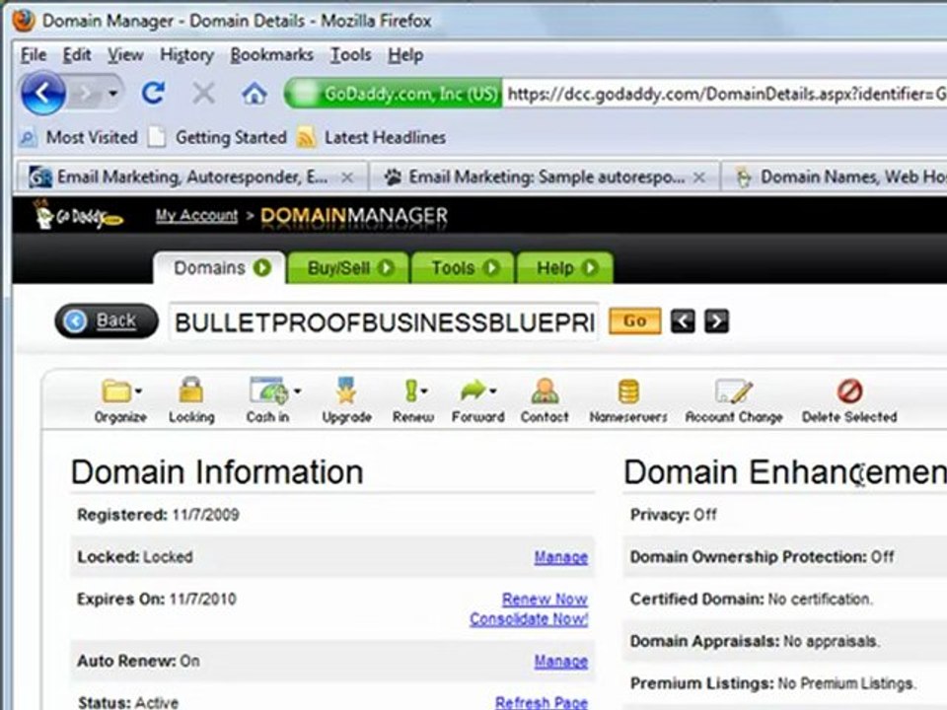947x710 pixels.
Task: Click the Account Change icon
Action: 734,391
